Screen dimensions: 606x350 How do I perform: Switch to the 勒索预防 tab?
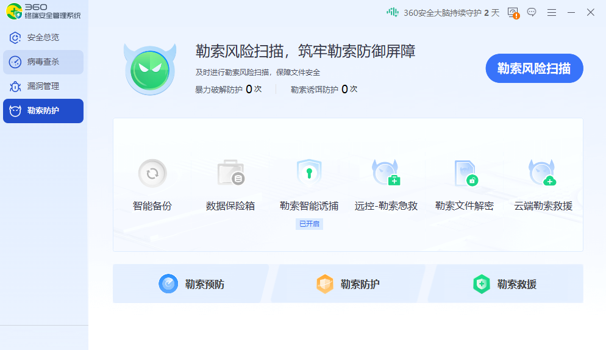click(191, 284)
